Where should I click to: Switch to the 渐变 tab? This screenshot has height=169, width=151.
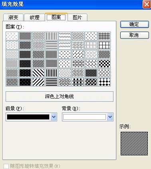[13, 18]
